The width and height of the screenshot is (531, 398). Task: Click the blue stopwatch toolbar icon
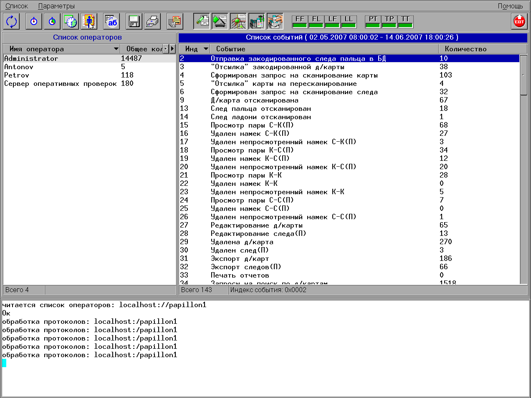(x=34, y=21)
